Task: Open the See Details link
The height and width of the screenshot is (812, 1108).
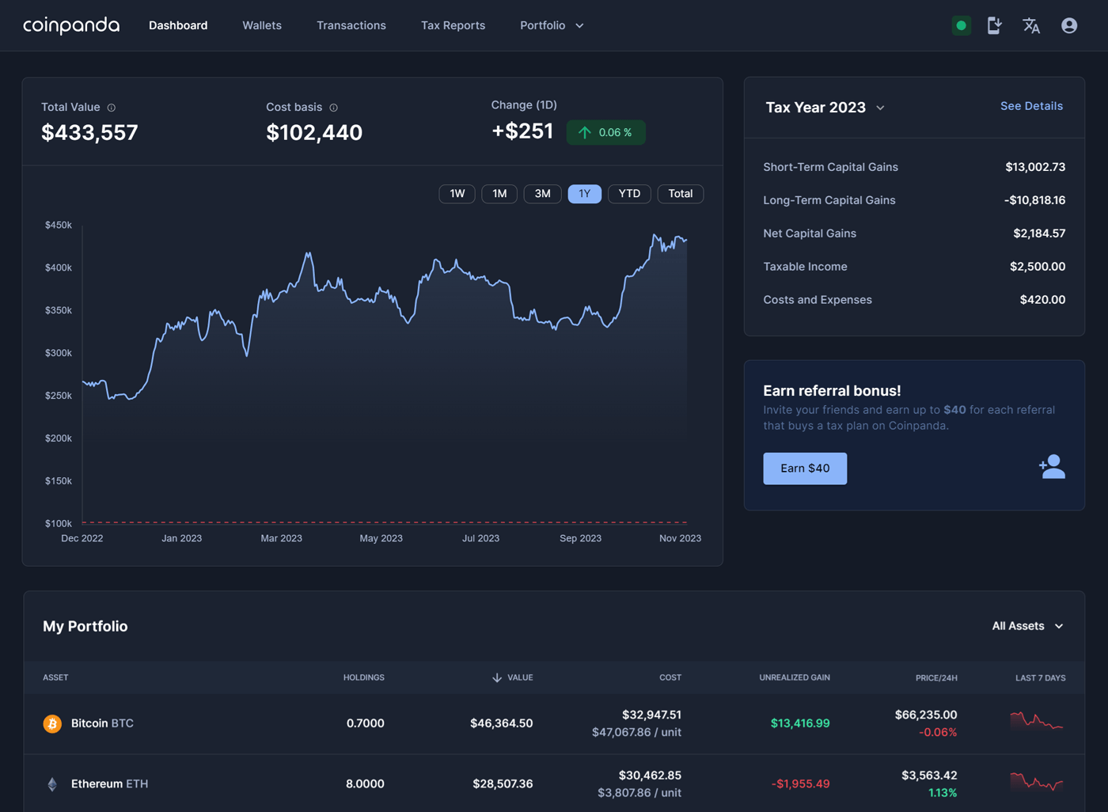Action: [1031, 106]
